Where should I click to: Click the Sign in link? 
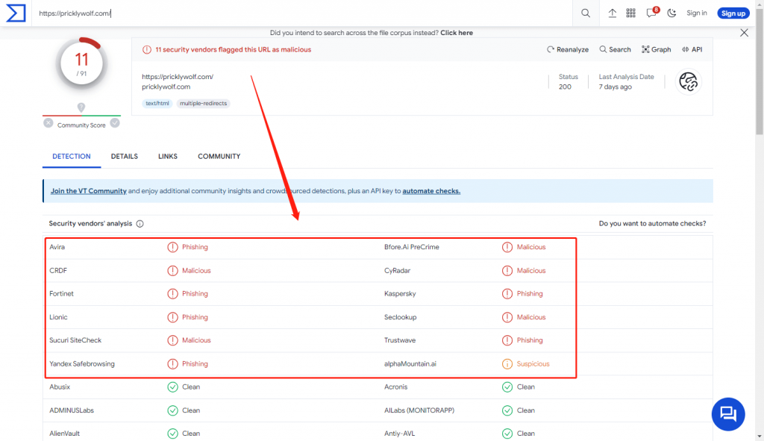tap(696, 13)
